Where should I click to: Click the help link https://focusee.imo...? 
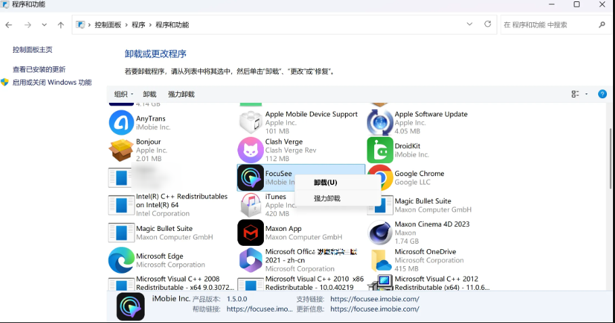point(260,309)
